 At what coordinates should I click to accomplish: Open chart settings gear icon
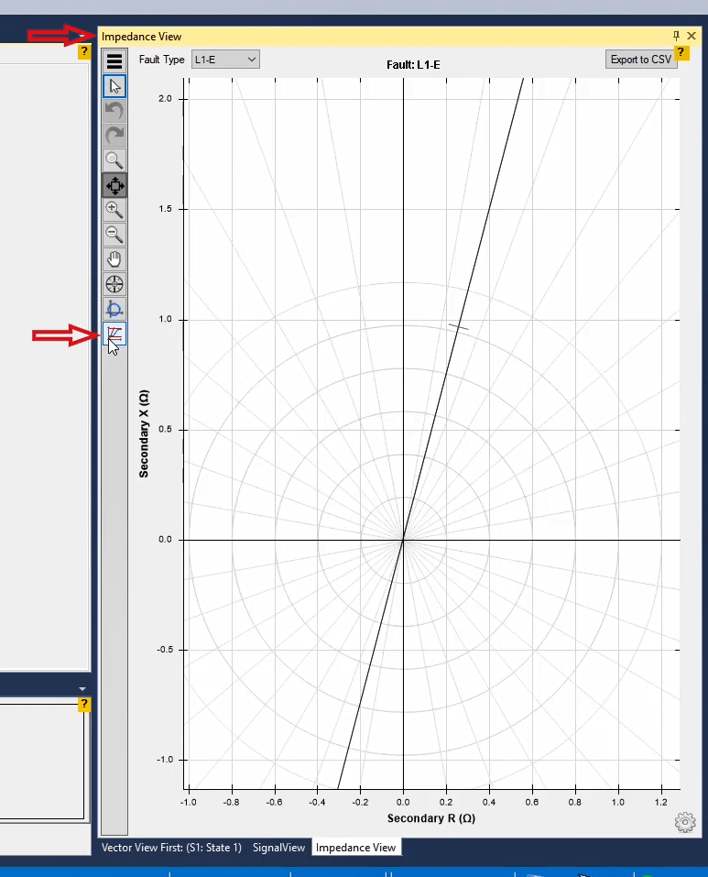click(684, 822)
